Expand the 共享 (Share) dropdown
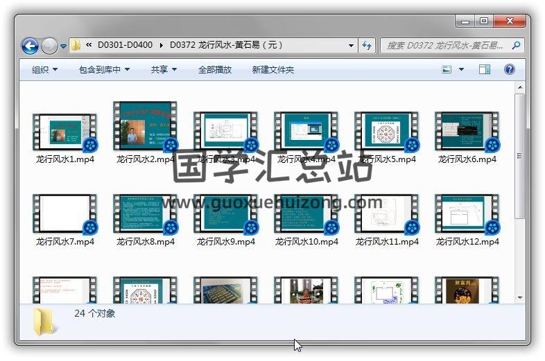The height and width of the screenshot is (361, 545). 164,70
